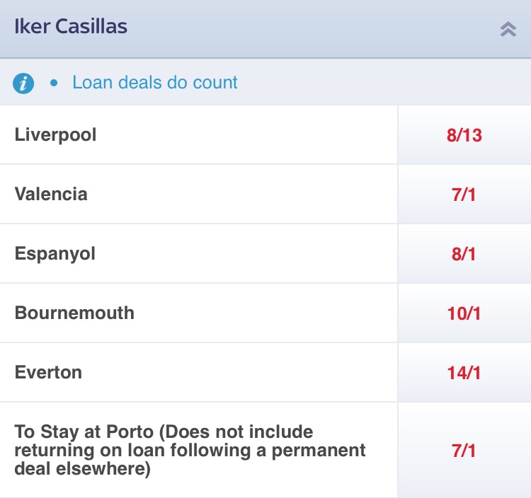
Task: Choose Espanyol at 8/1
Action: 464,254
